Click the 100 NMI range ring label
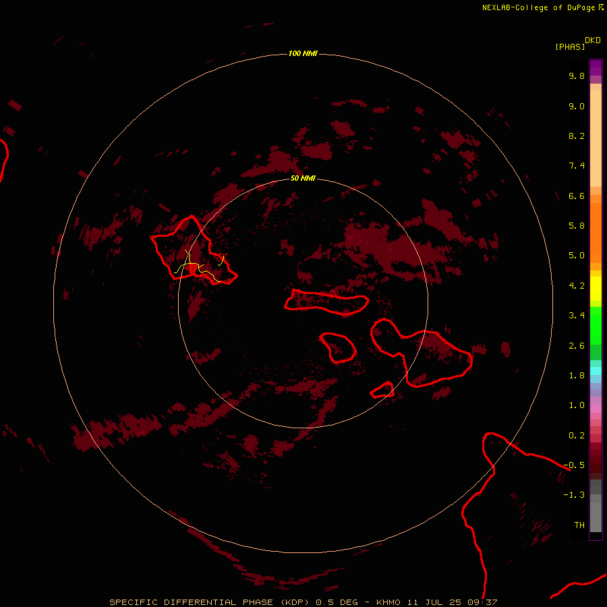The height and width of the screenshot is (607, 607). (303, 53)
